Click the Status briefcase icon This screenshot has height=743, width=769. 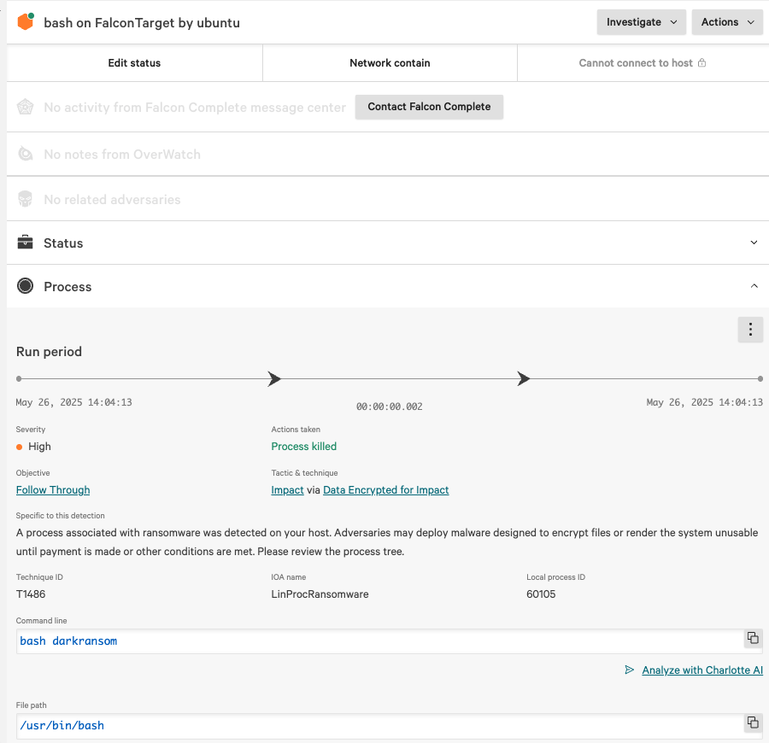pyautogui.click(x=26, y=243)
